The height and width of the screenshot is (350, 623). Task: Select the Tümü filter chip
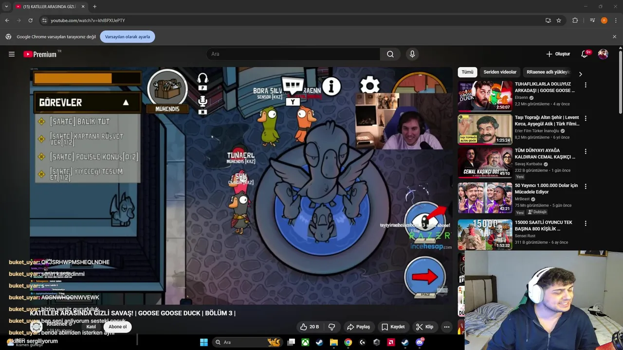coord(467,72)
